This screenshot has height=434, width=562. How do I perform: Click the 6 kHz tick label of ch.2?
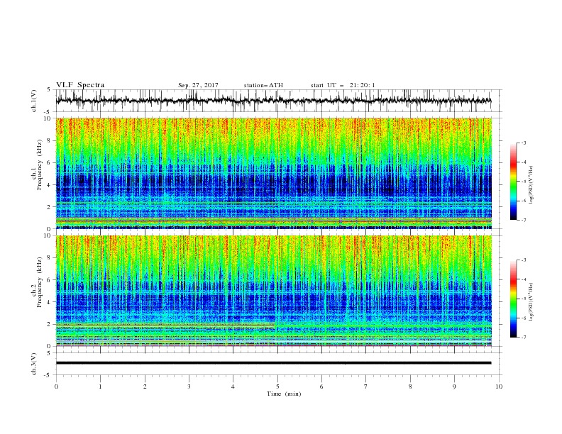click(49, 280)
